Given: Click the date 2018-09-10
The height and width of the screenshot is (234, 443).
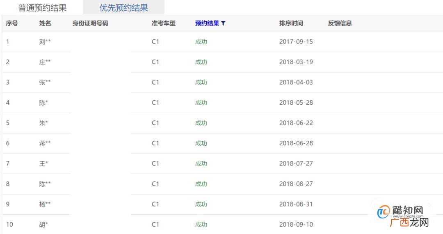Looking at the screenshot, I should [296, 225].
